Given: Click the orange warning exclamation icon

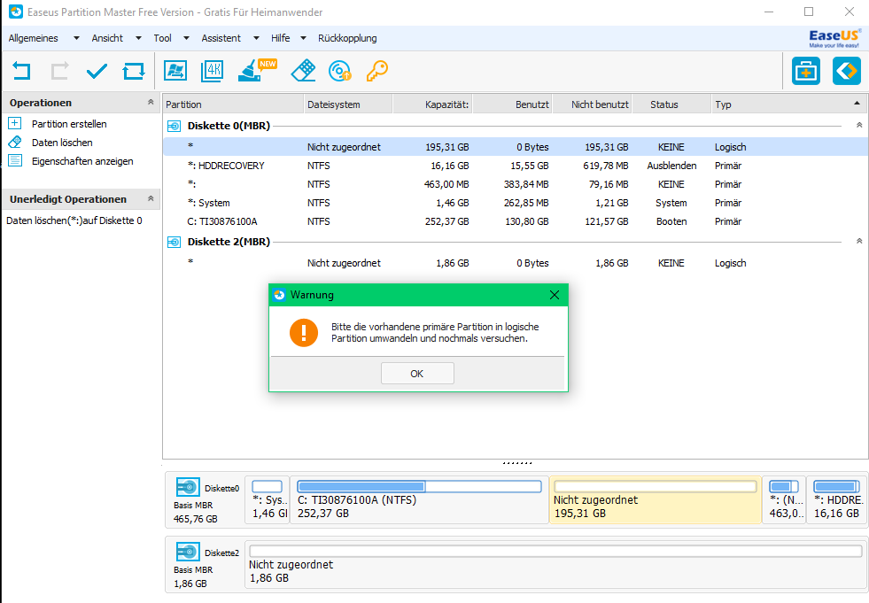Looking at the screenshot, I should 304,333.
